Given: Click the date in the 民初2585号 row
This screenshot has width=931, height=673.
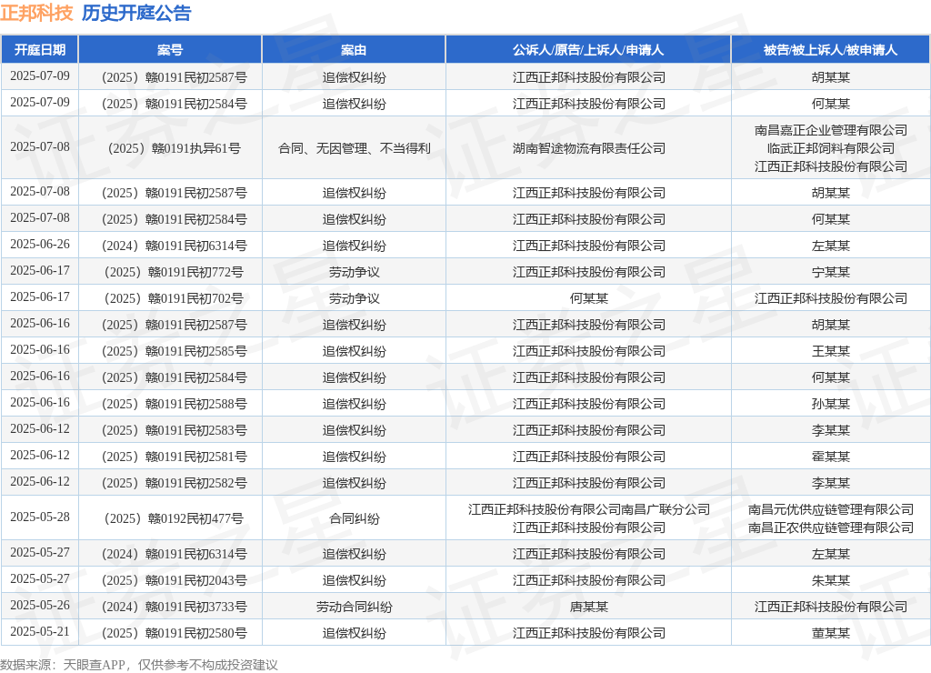Looking at the screenshot, I should point(40,349).
